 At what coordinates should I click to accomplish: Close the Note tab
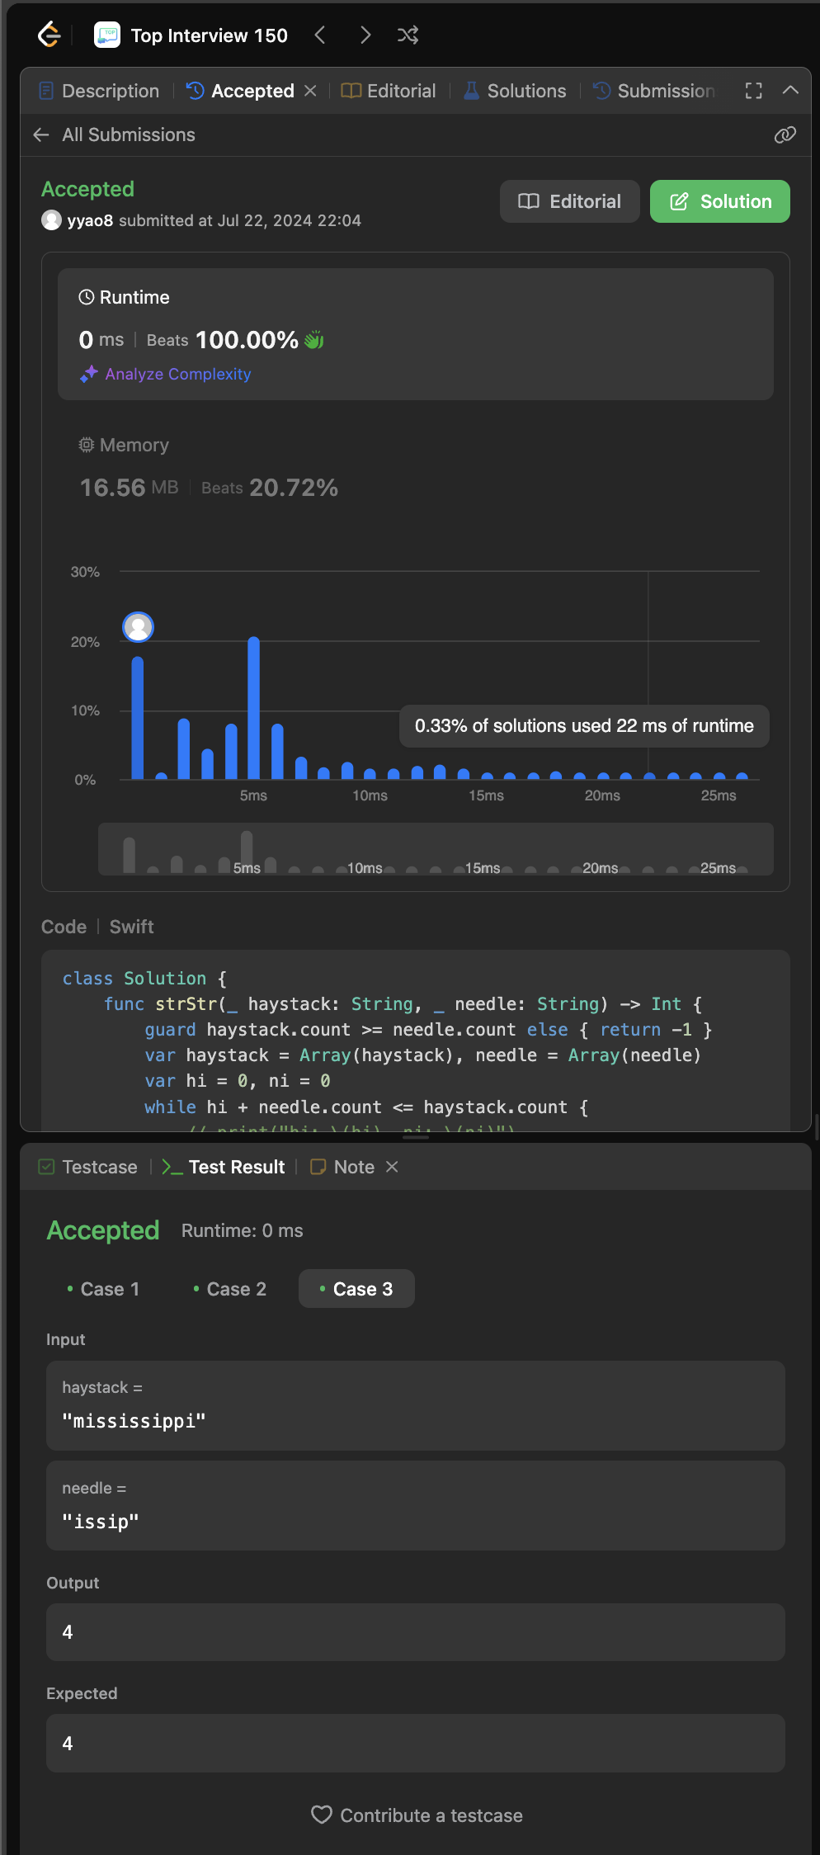click(393, 1167)
